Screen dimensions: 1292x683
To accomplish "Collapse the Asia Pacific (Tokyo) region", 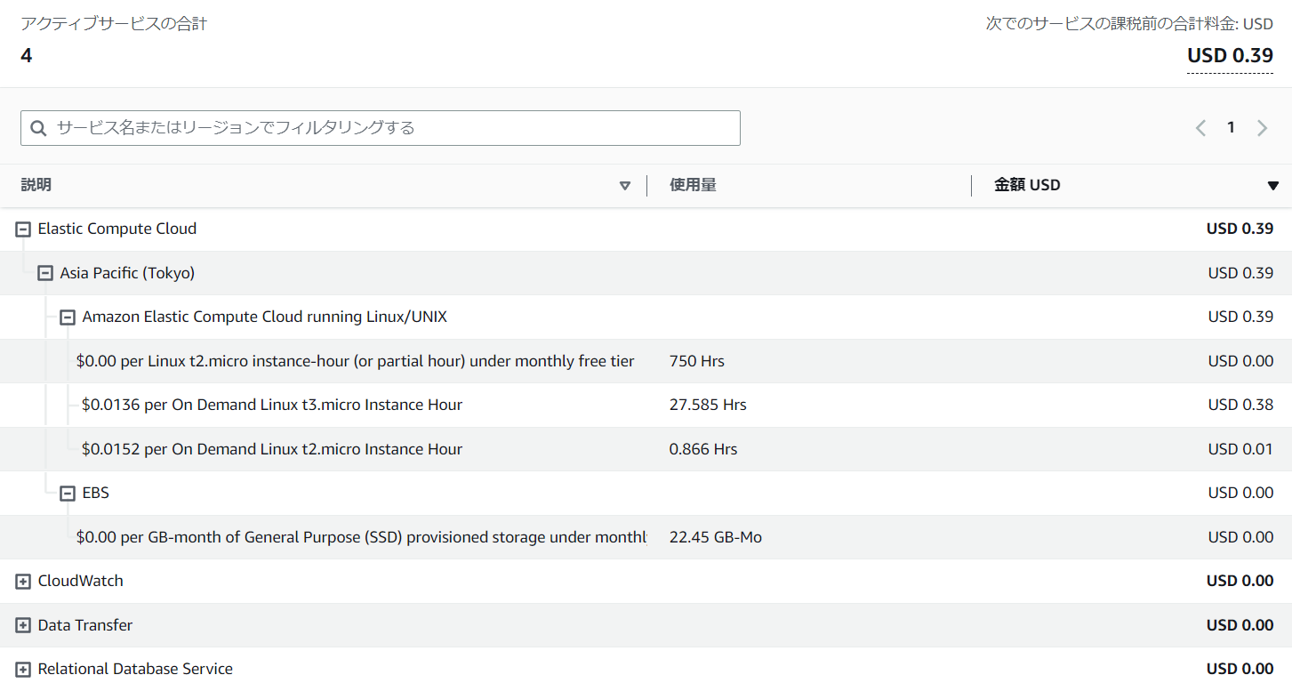I will [45, 273].
